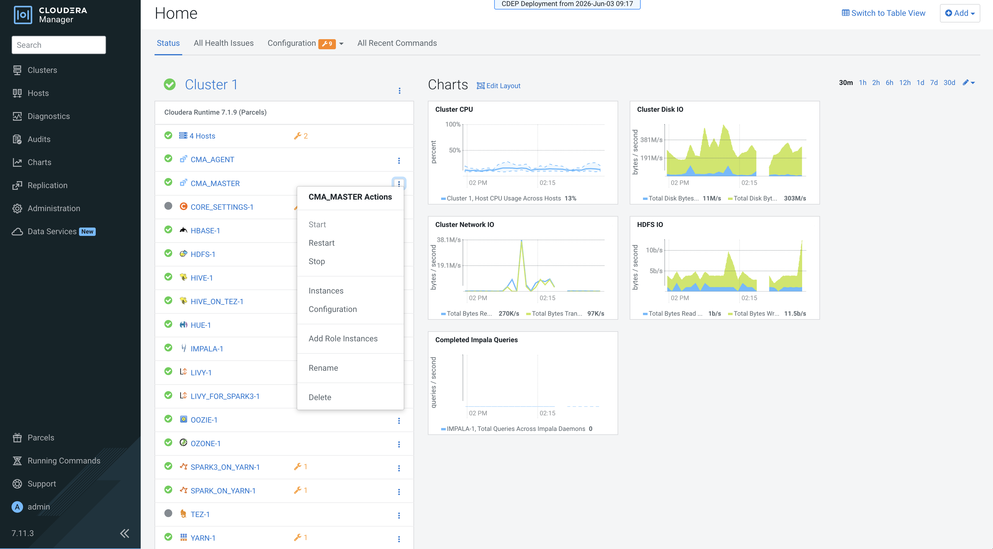Open the SPARK3_ON_YARN-1 actions kebab menu
The image size is (993, 549).
click(x=399, y=468)
